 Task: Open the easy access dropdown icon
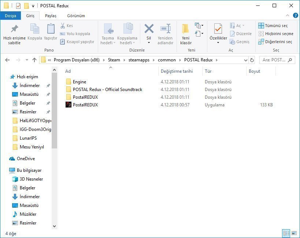point(199,34)
